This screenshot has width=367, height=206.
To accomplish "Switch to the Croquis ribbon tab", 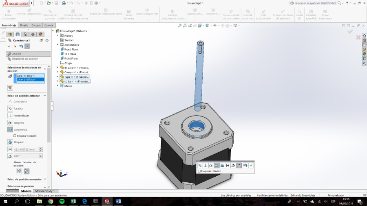I will point(36,25).
